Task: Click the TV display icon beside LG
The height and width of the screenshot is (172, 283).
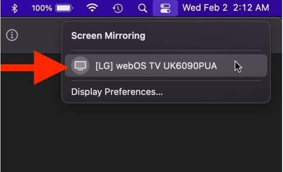Action: coord(80,65)
